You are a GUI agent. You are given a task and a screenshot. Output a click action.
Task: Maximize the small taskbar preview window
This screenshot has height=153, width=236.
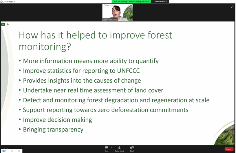(x=12, y=151)
